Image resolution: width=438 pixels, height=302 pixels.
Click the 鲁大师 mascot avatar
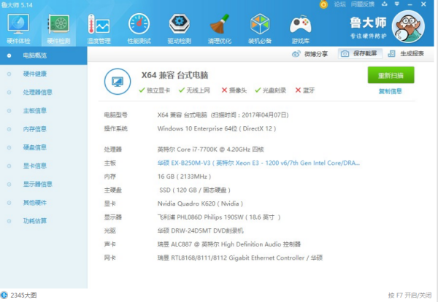point(408,27)
